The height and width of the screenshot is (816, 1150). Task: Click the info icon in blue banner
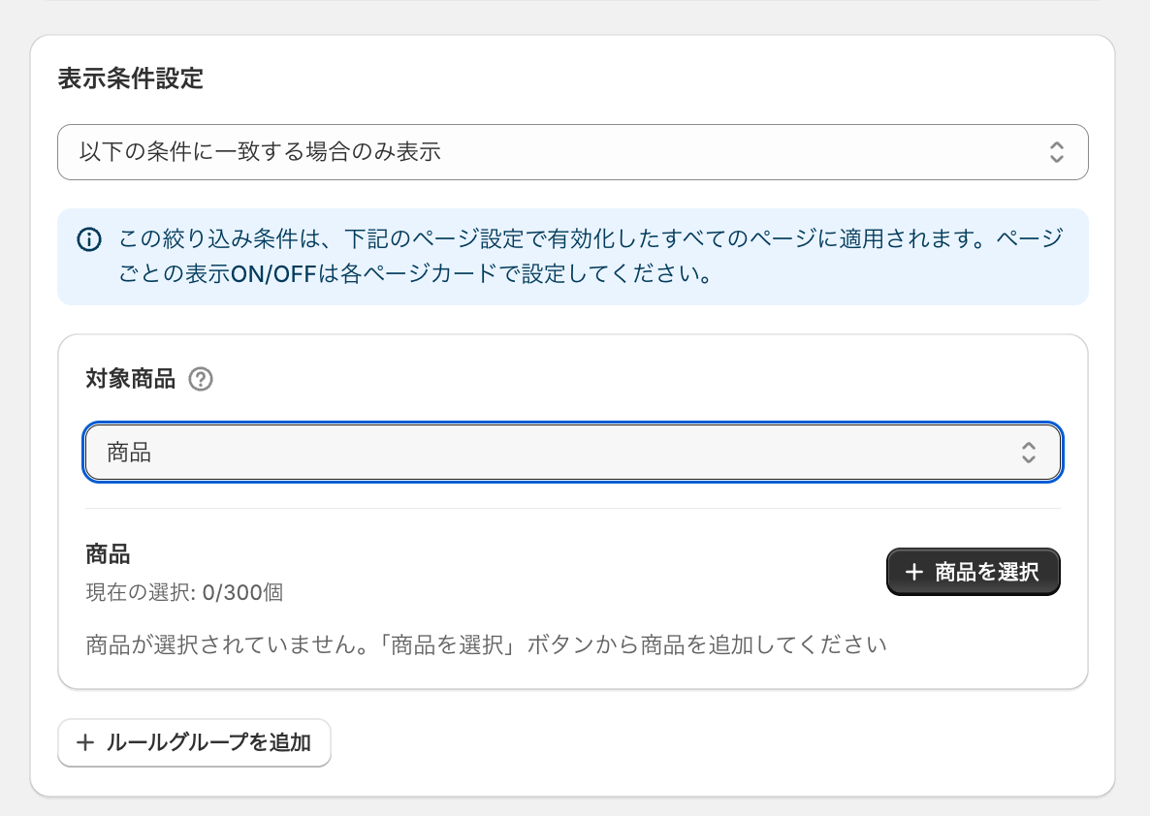click(88, 239)
